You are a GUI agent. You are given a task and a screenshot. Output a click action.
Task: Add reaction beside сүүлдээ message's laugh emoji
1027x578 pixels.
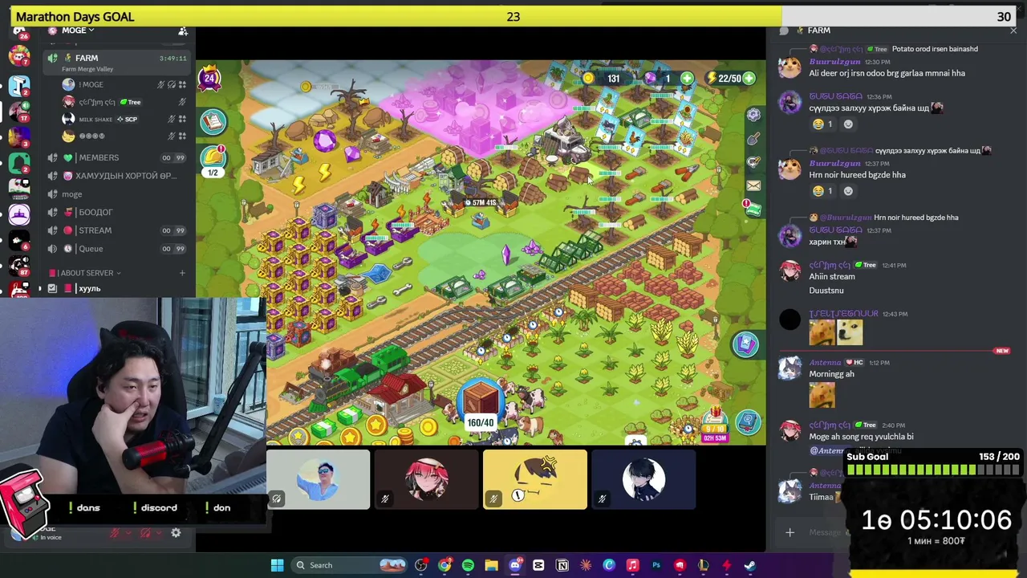(x=849, y=124)
